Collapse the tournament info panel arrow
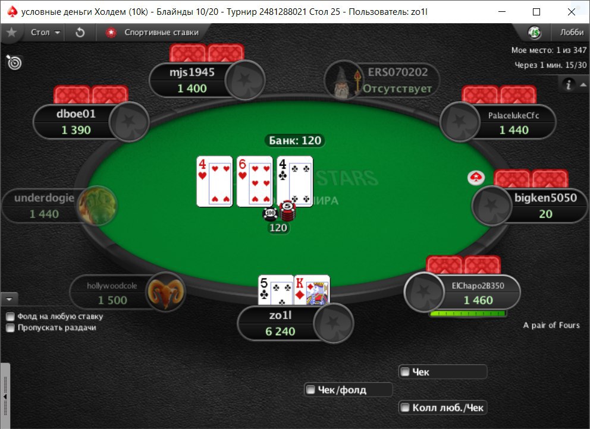This screenshot has width=590, height=429. pos(583,84)
